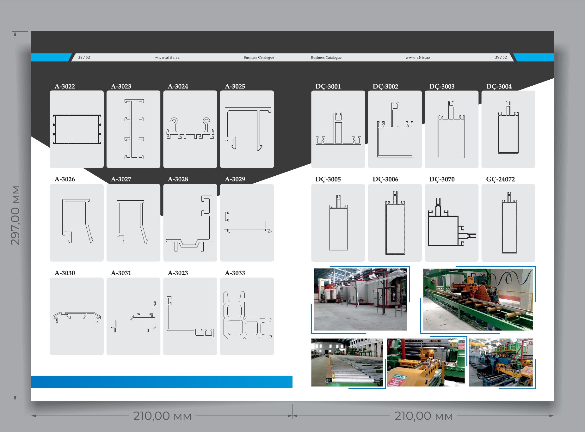The height and width of the screenshot is (432, 585).
Task: Click the 'DÇ-3006' label
Action: click(x=385, y=179)
